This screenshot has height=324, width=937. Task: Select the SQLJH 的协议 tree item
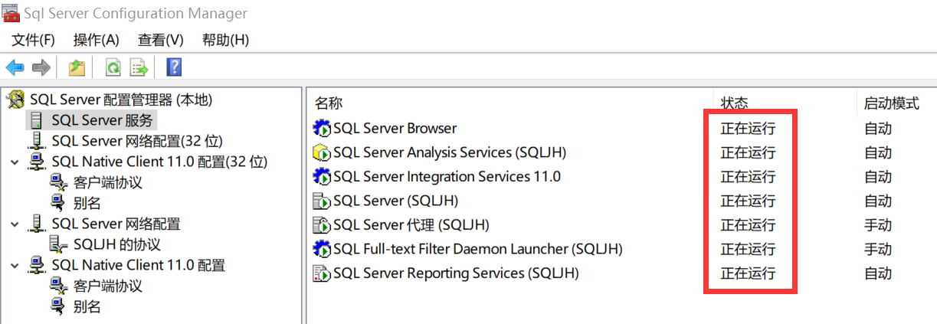click(x=116, y=244)
